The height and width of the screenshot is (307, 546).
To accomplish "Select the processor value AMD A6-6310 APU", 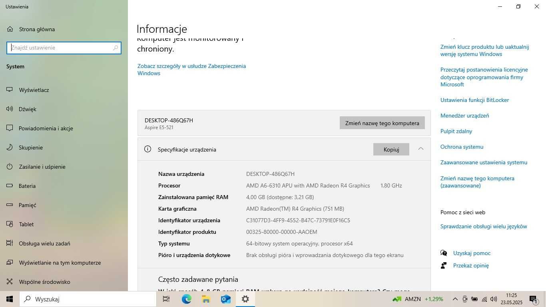I will 308,185.
